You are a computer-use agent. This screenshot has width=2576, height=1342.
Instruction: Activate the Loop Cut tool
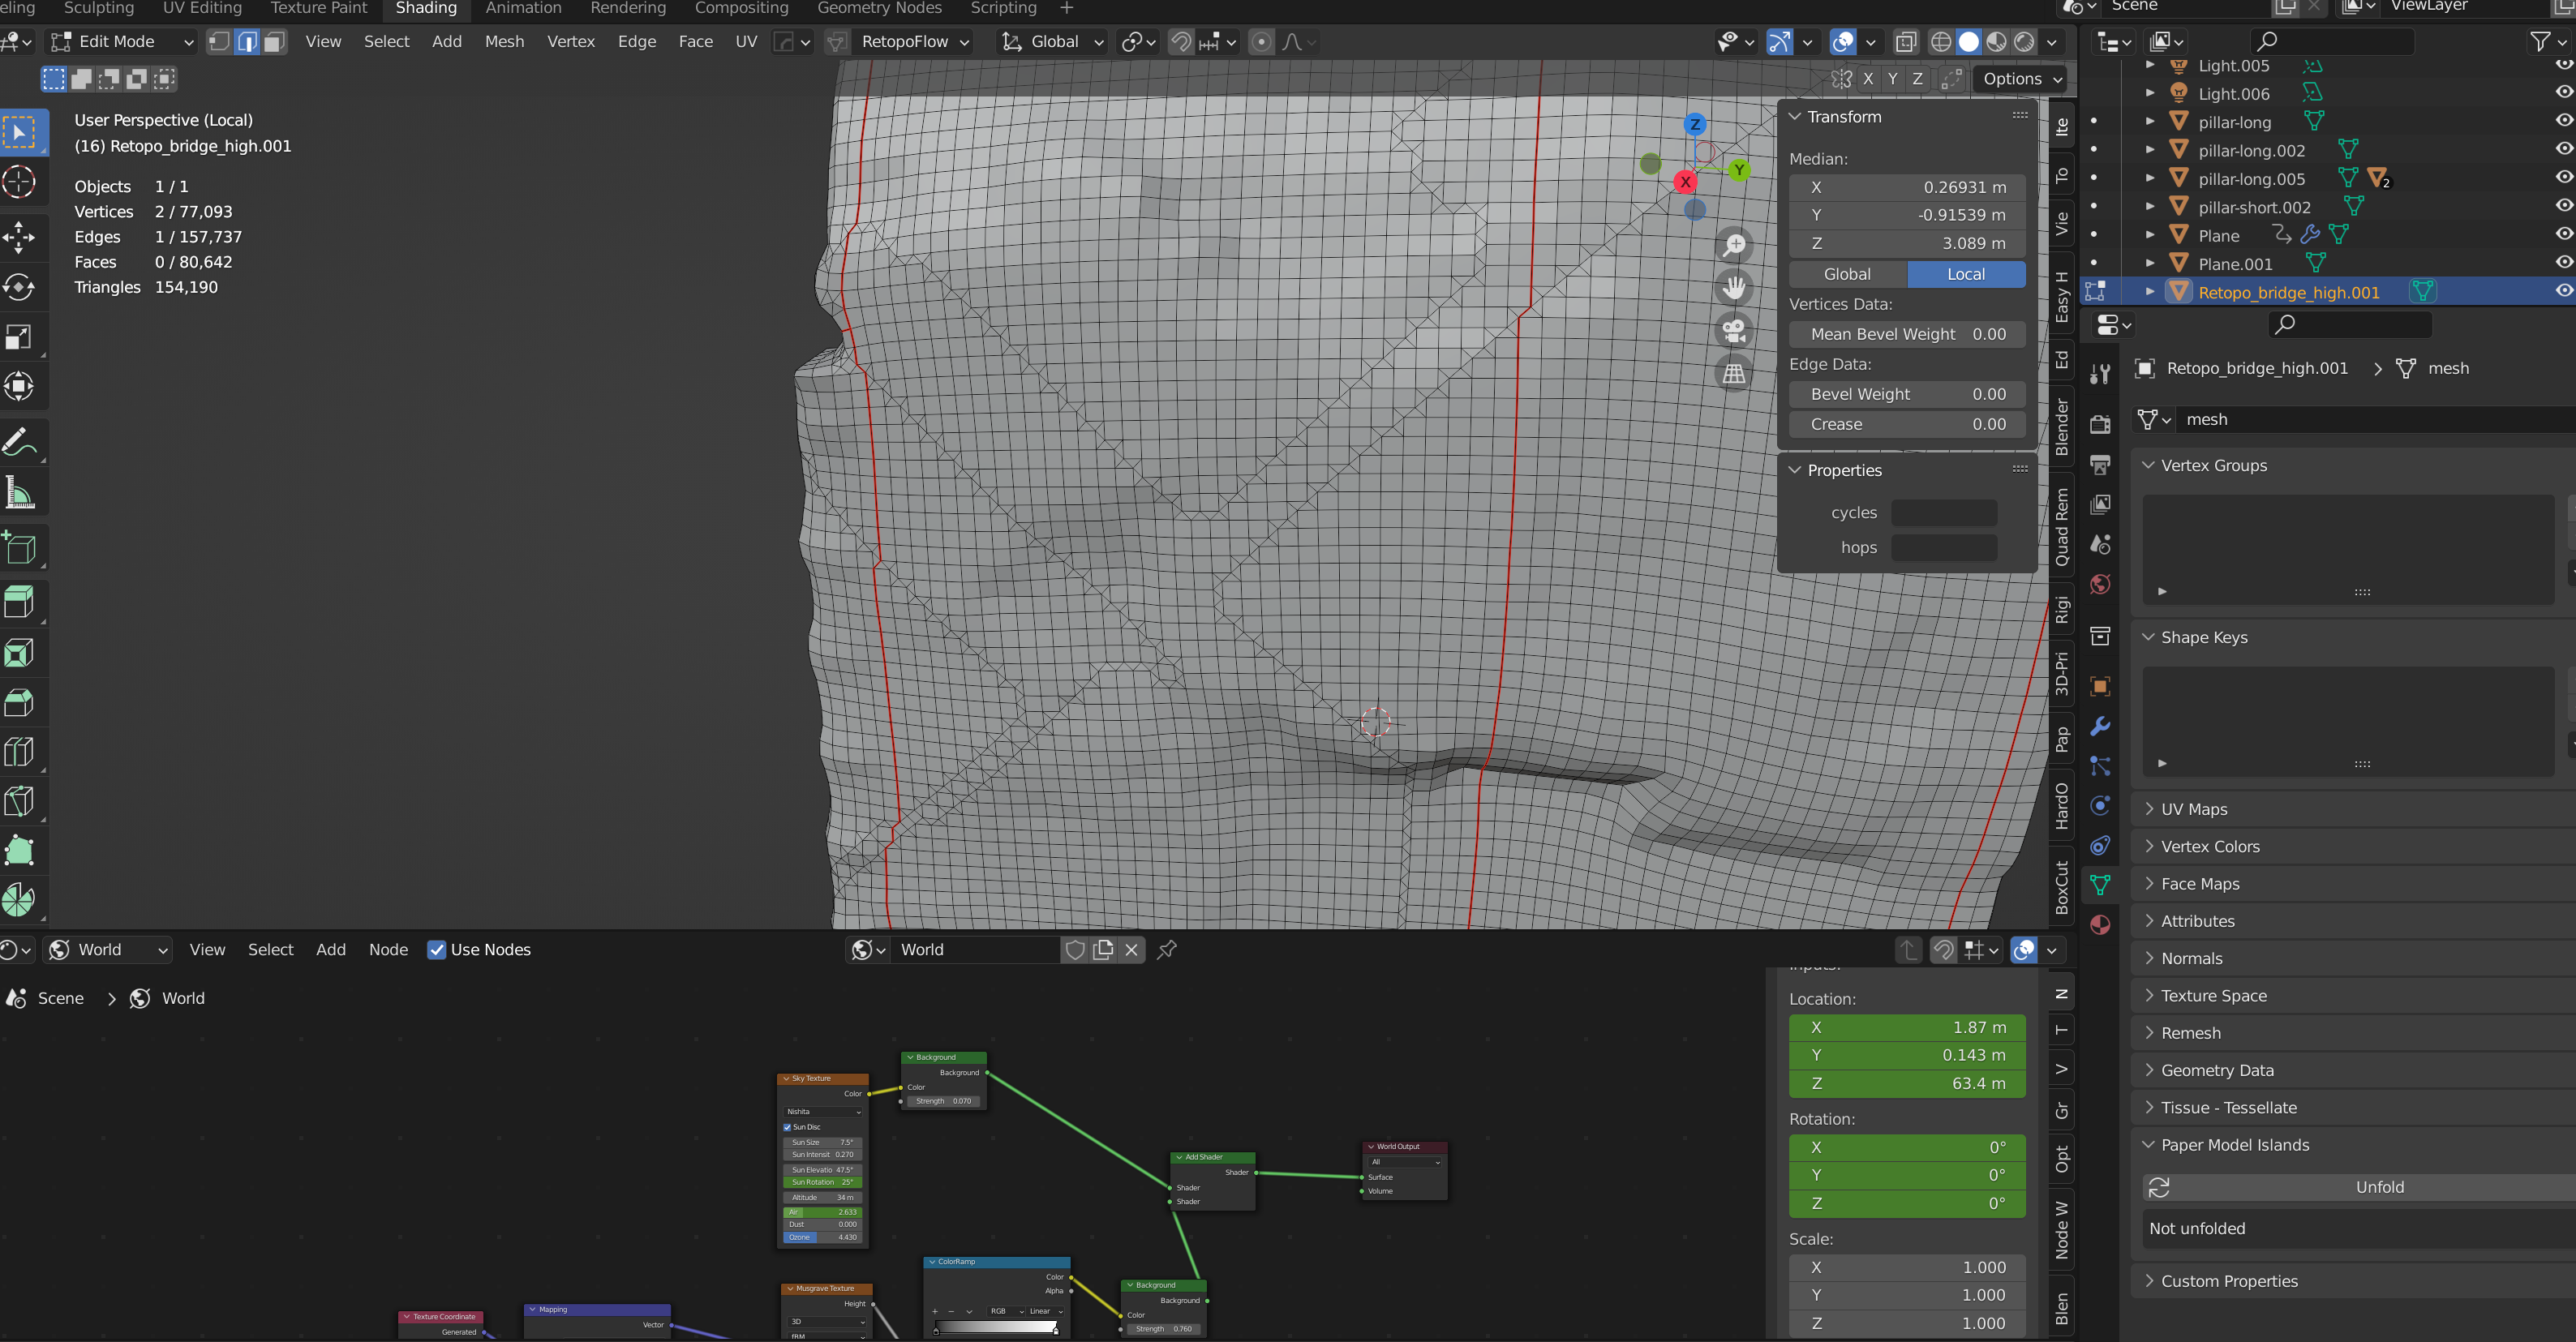click(x=20, y=751)
